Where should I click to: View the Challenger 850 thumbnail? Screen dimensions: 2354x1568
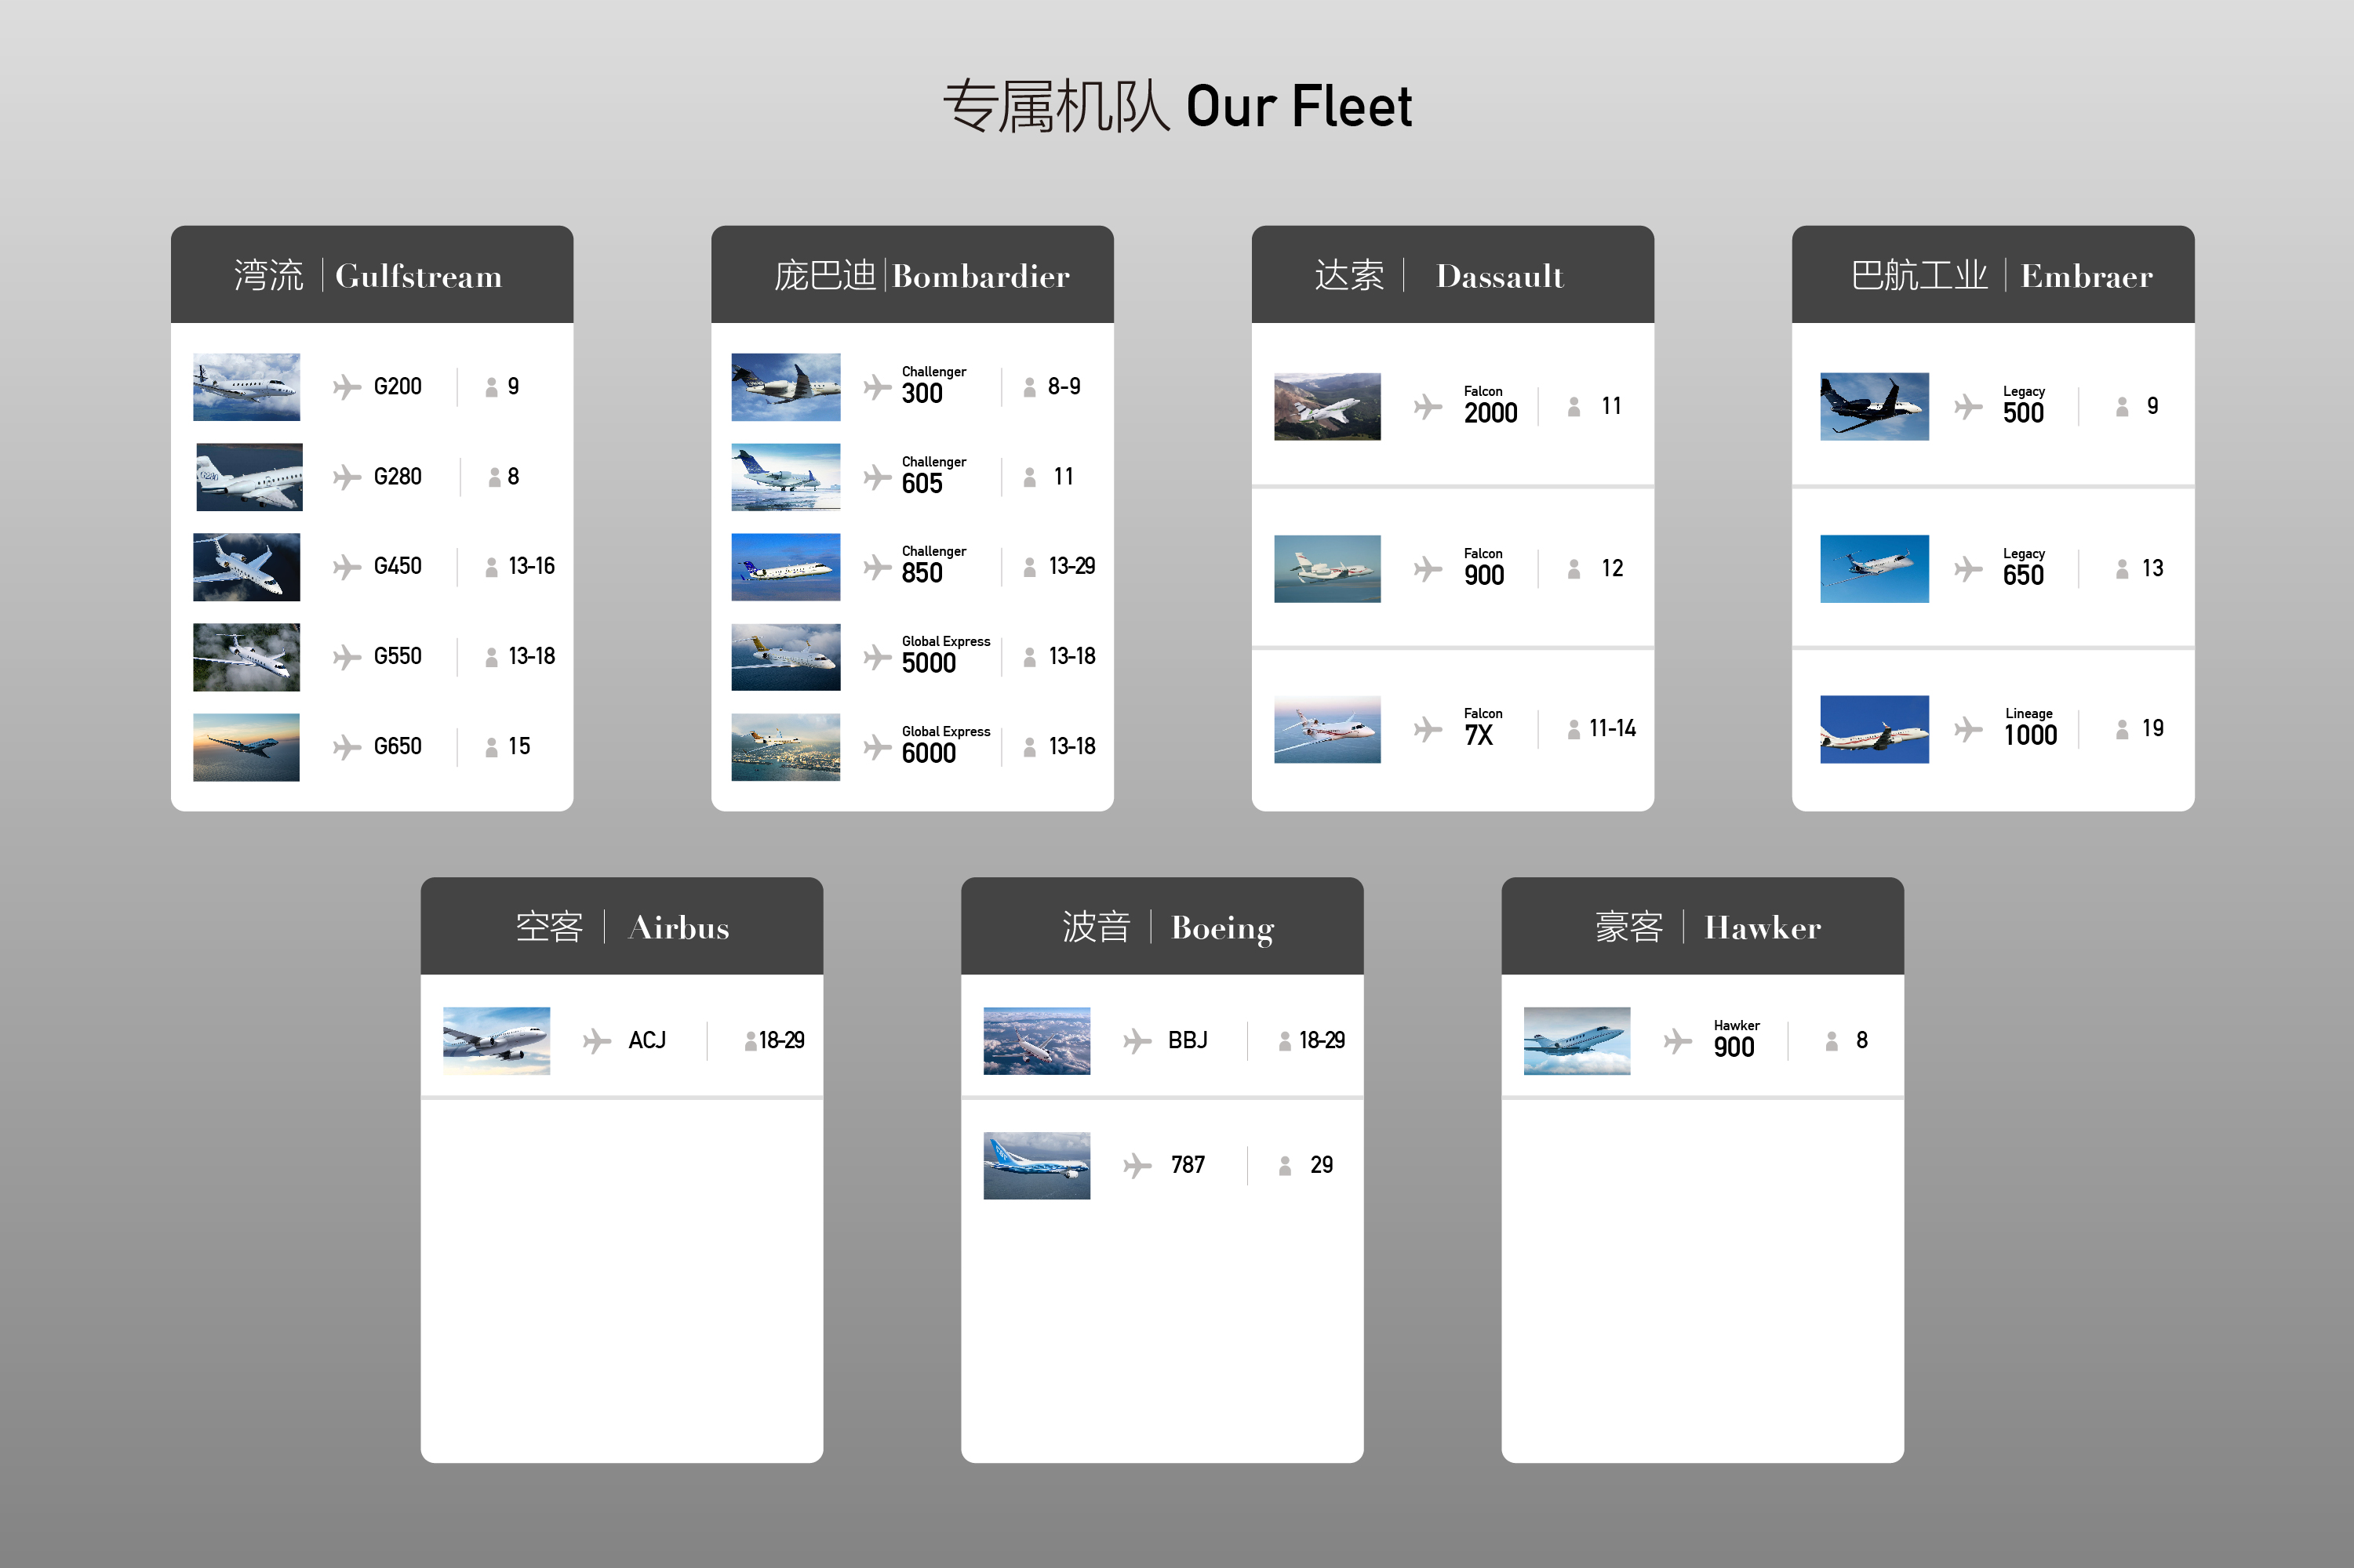coord(785,567)
